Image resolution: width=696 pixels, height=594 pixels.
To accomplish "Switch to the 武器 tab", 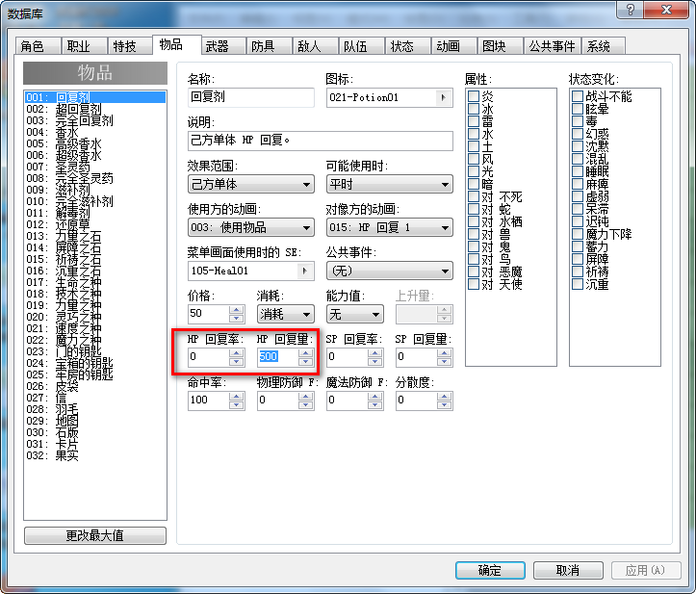I will 222,46.
